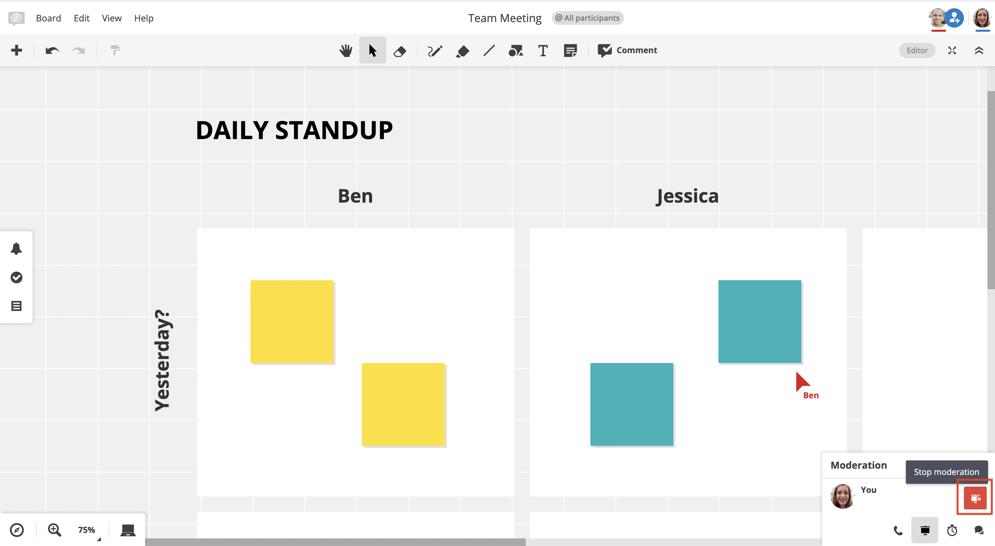Pick the Pen drawing tool
Viewport: 995px width, 546px height.
(435, 50)
